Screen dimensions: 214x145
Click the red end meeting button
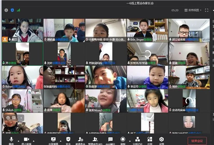[197, 141]
